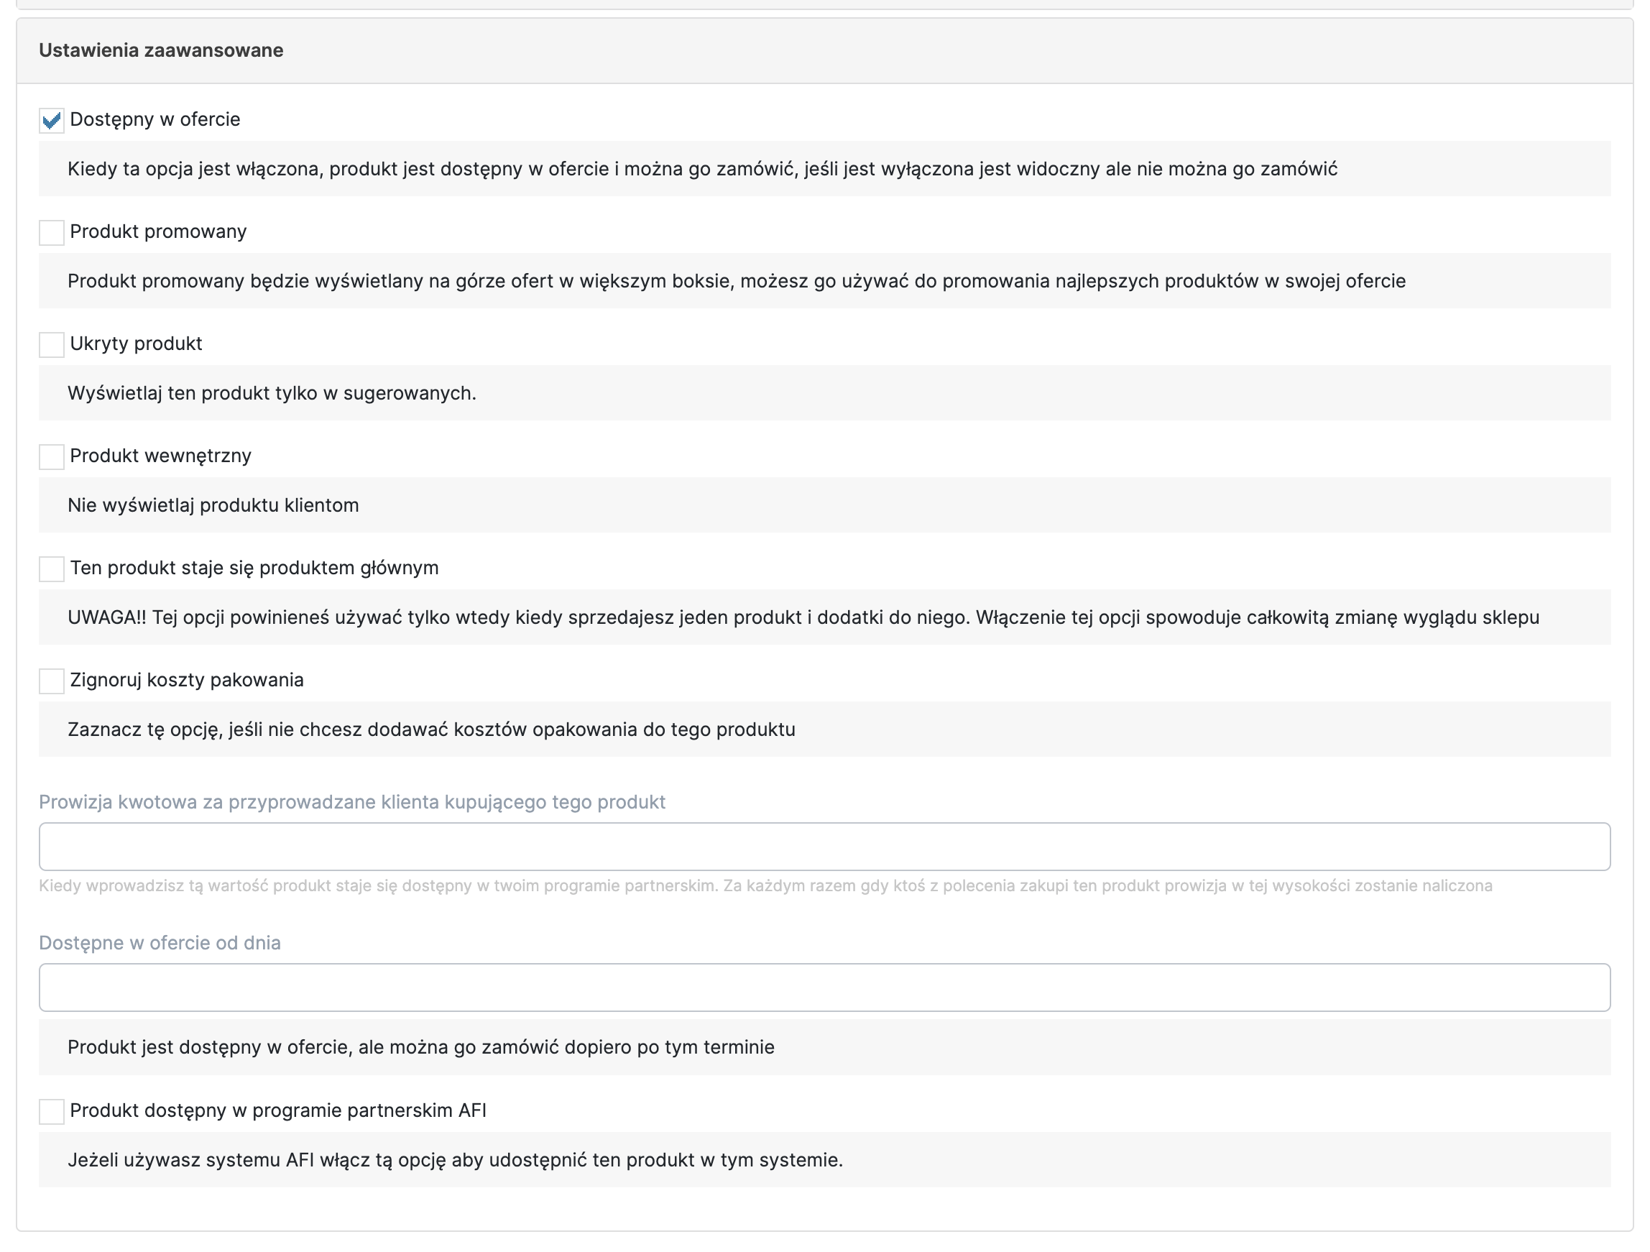
Task: Click the 'Produkt promowany' label text
Action: click(x=158, y=231)
